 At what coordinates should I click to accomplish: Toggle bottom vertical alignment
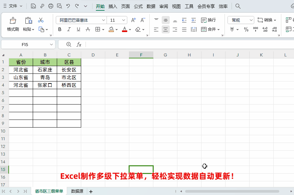tap(175, 20)
